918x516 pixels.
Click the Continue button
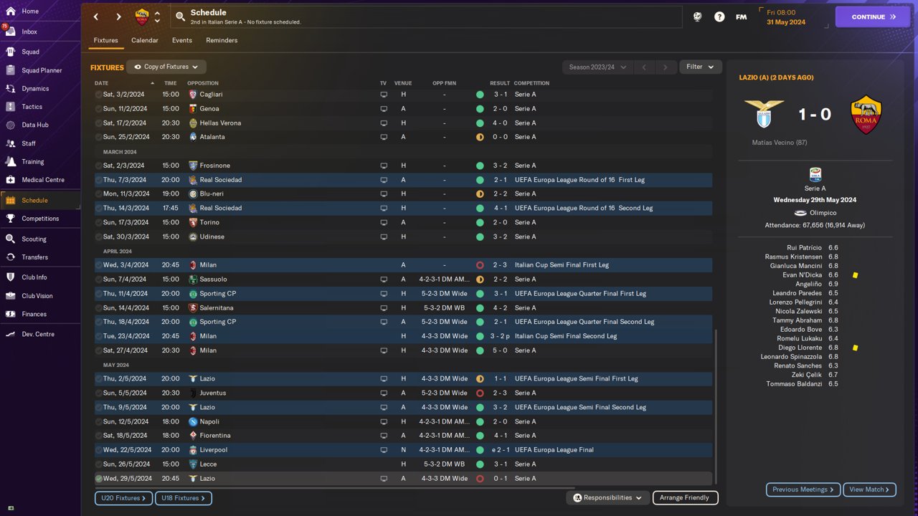point(873,16)
